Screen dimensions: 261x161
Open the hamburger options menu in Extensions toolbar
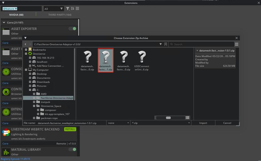[77, 8]
